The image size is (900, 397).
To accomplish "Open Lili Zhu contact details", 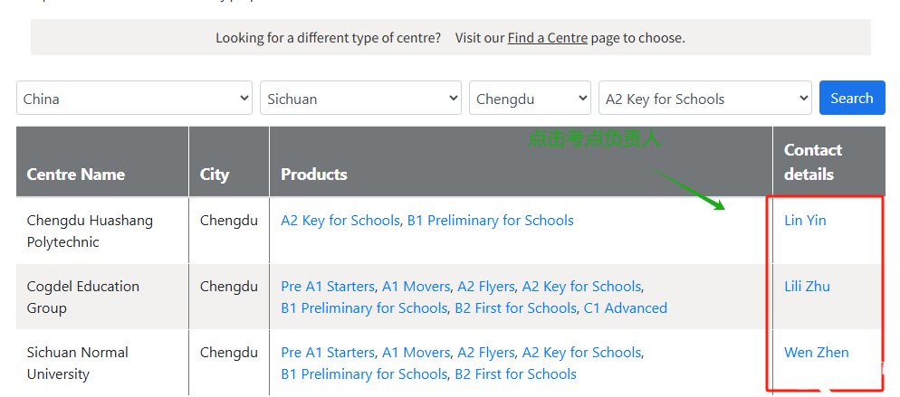I will click(807, 287).
